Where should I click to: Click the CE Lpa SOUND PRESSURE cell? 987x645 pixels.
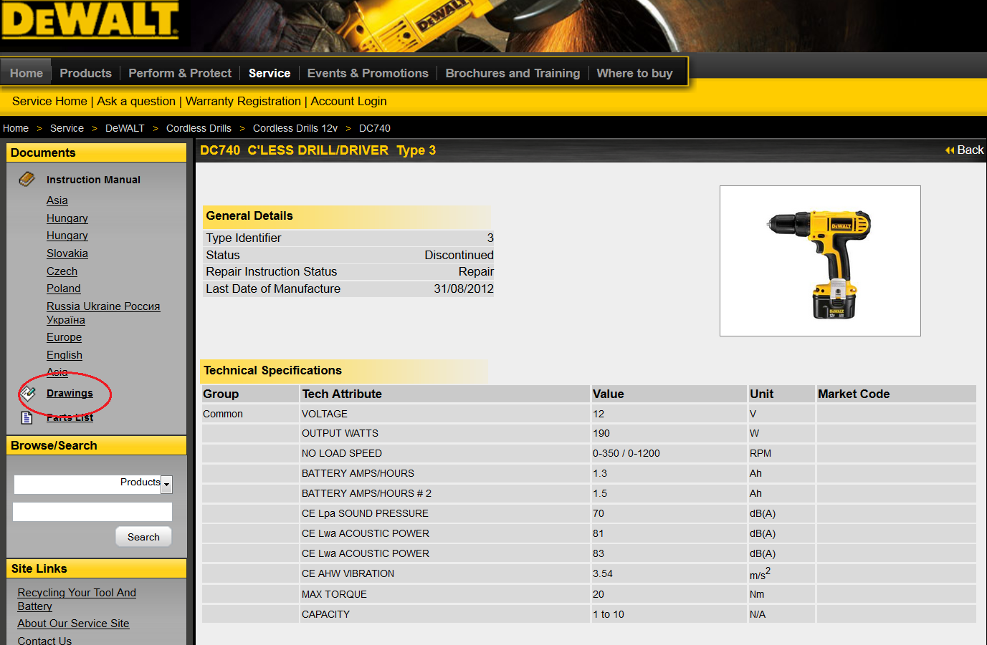tap(444, 513)
